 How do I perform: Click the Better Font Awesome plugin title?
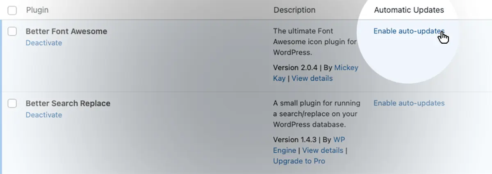pyautogui.click(x=66, y=31)
